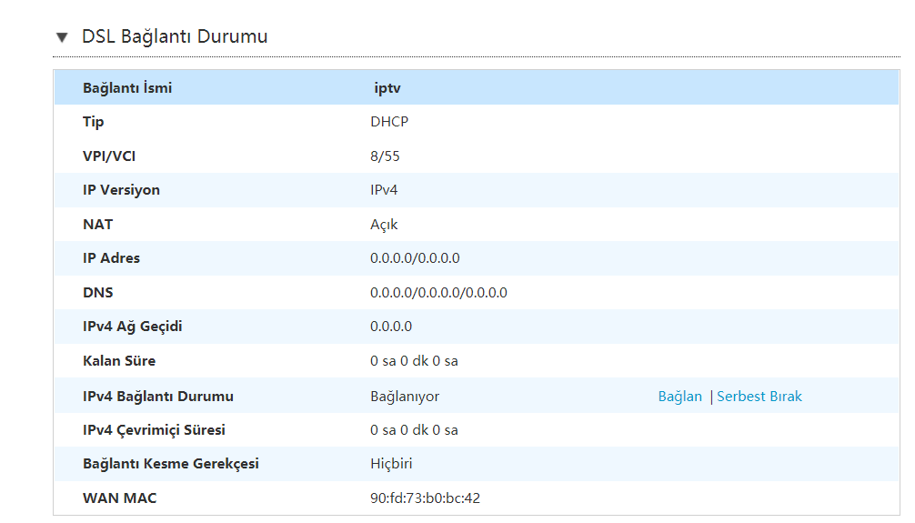The height and width of the screenshot is (523, 915).
Task: Click the WAN MAC label
Action: coord(120,498)
